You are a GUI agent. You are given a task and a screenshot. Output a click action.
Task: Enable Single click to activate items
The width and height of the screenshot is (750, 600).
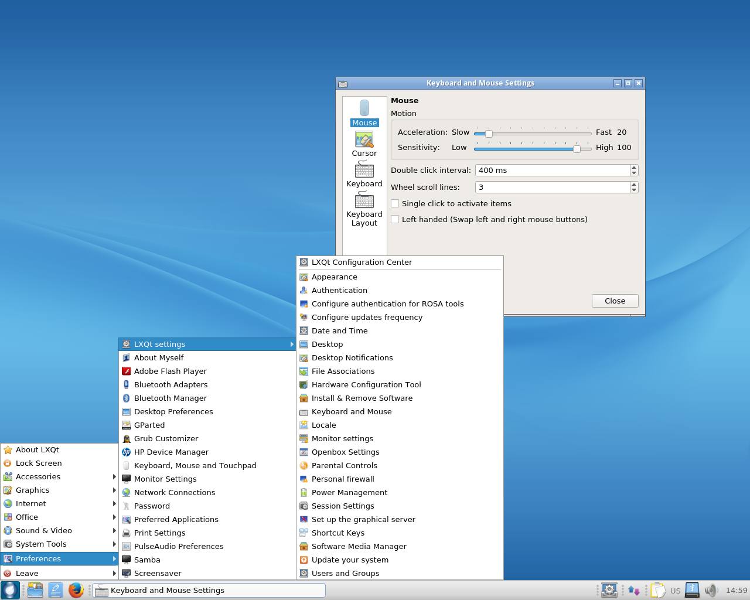pos(396,203)
